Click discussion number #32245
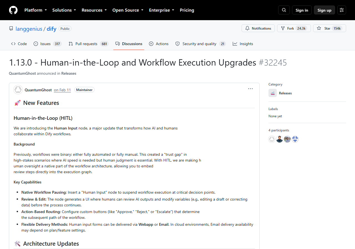This screenshot has width=355, height=249. [273, 63]
